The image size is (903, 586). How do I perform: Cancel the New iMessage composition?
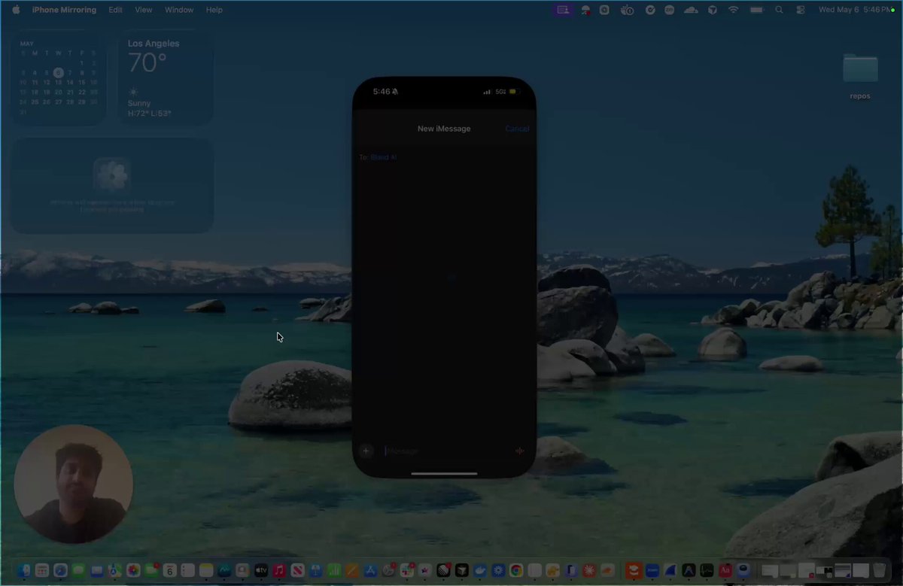(517, 129)
